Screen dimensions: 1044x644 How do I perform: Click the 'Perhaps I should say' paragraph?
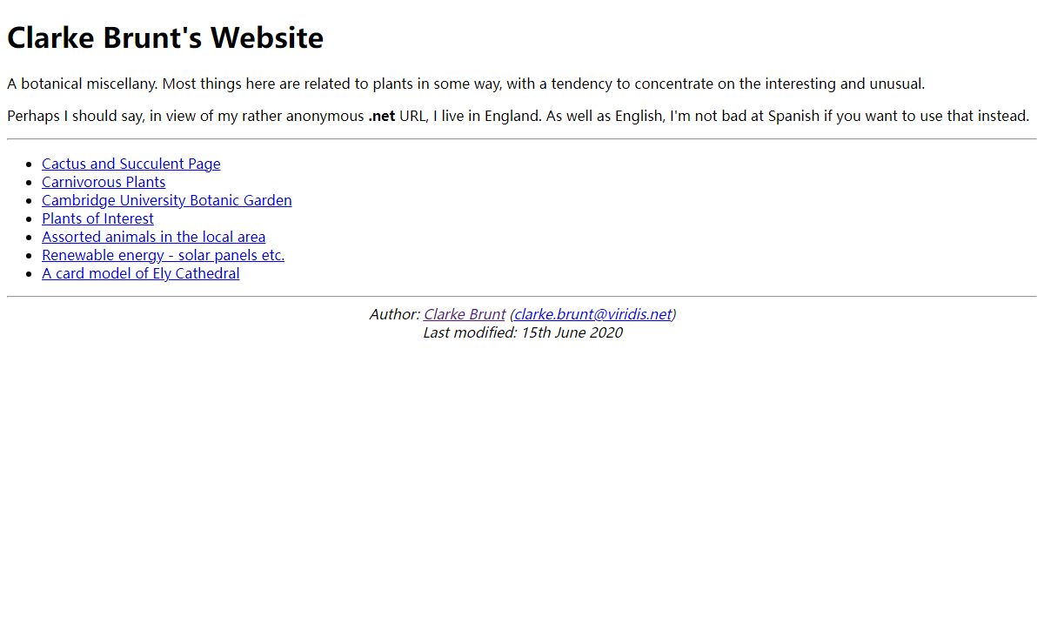(x=519, y=116)
